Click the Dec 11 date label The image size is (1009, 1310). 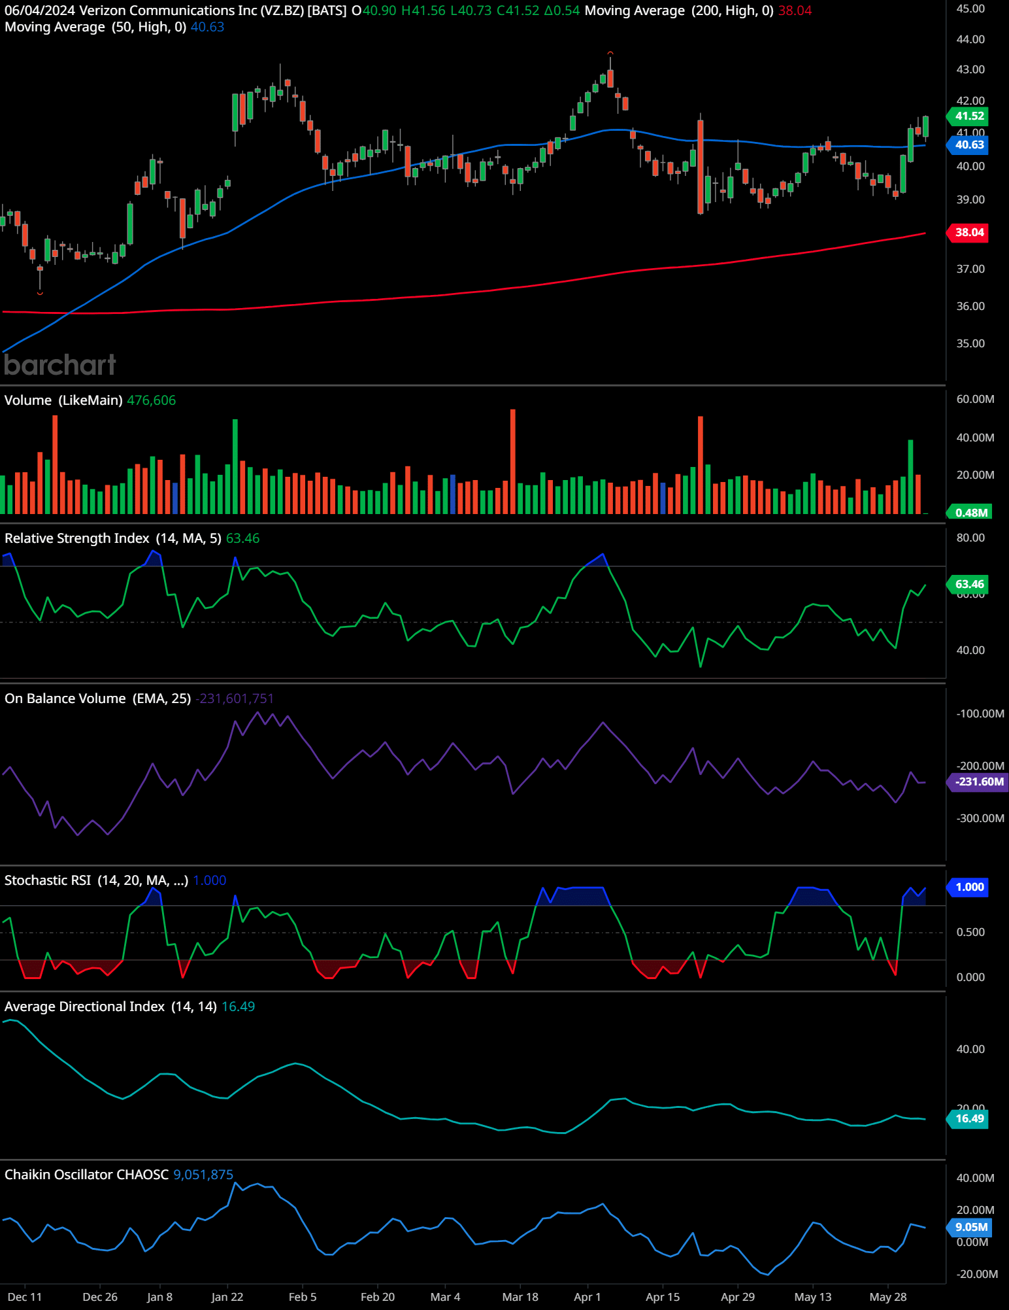click(x=25, y=1297)
